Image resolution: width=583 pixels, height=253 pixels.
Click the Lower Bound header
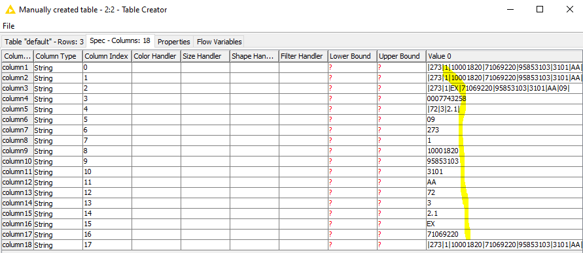[x=353, y=56]
